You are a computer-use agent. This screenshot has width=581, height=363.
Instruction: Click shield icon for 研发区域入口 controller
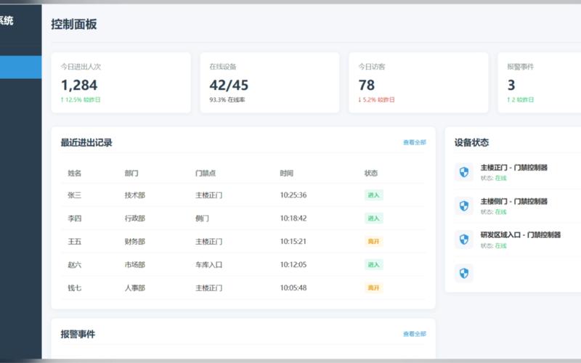(x=464, y=240)
